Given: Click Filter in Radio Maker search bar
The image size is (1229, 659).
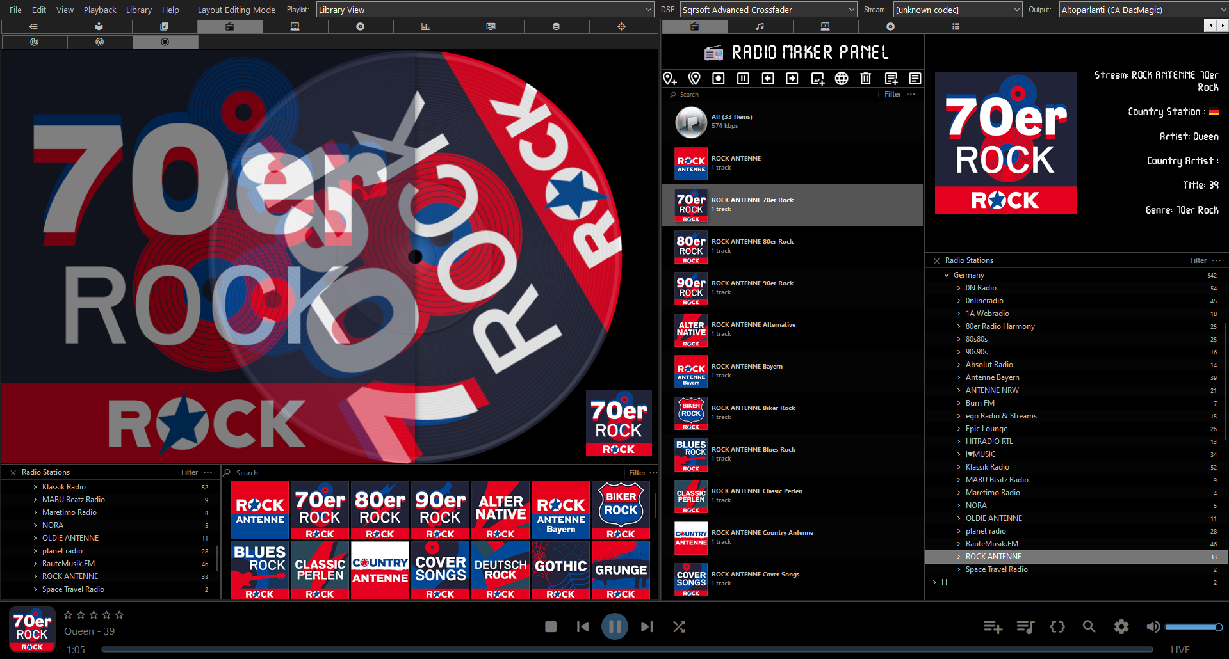Looking at the screenshot, I should (x=893, y=94).
